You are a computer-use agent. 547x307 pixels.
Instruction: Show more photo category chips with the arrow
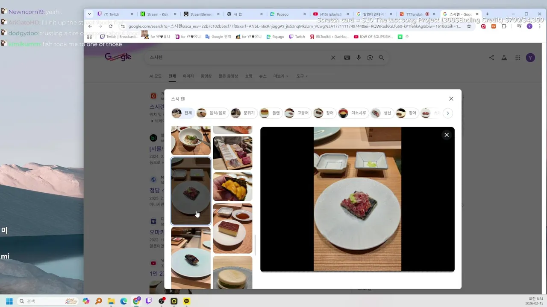[x=447, y=113]
